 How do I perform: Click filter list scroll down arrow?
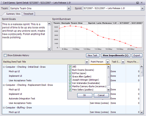[108, 90]
